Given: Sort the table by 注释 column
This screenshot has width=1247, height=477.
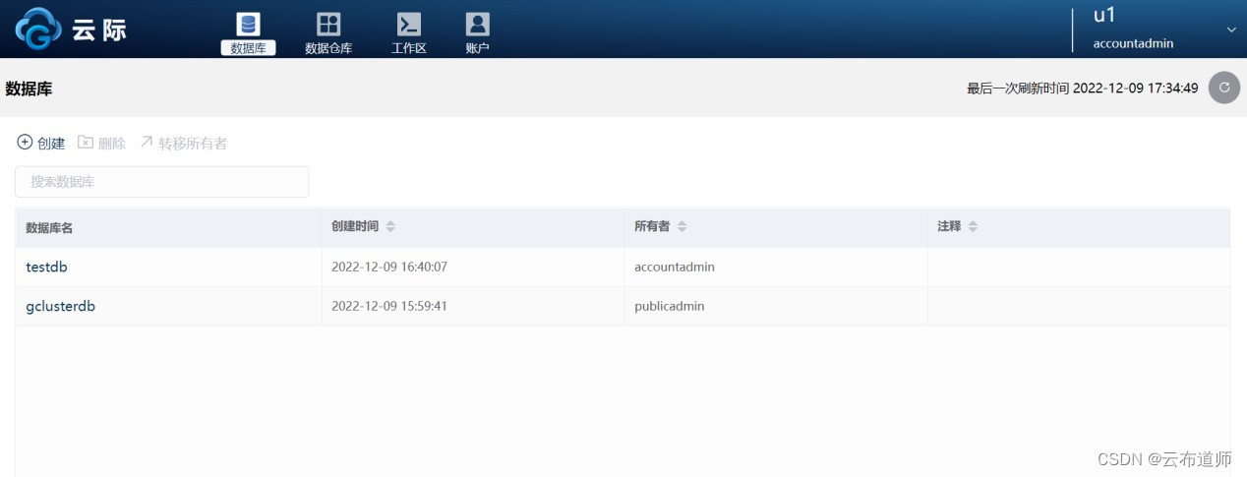Looking at the screenshot, I should point(973,227).
